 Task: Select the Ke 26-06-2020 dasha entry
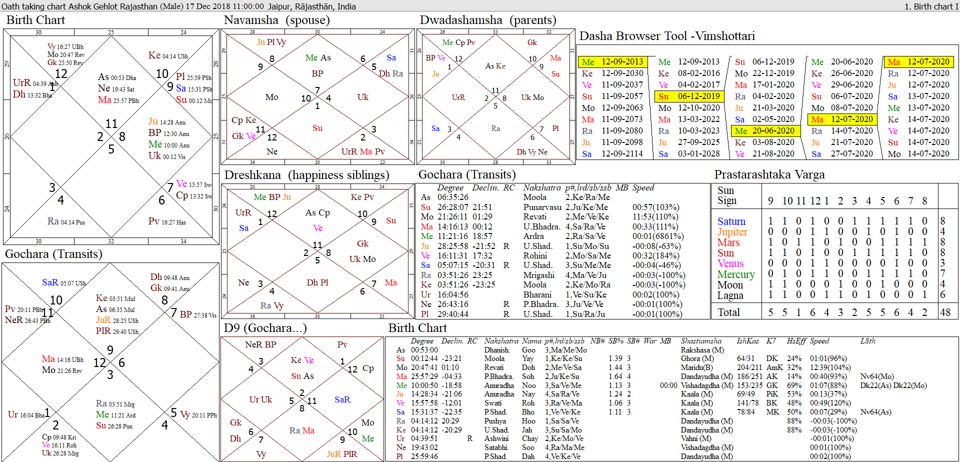842,73
